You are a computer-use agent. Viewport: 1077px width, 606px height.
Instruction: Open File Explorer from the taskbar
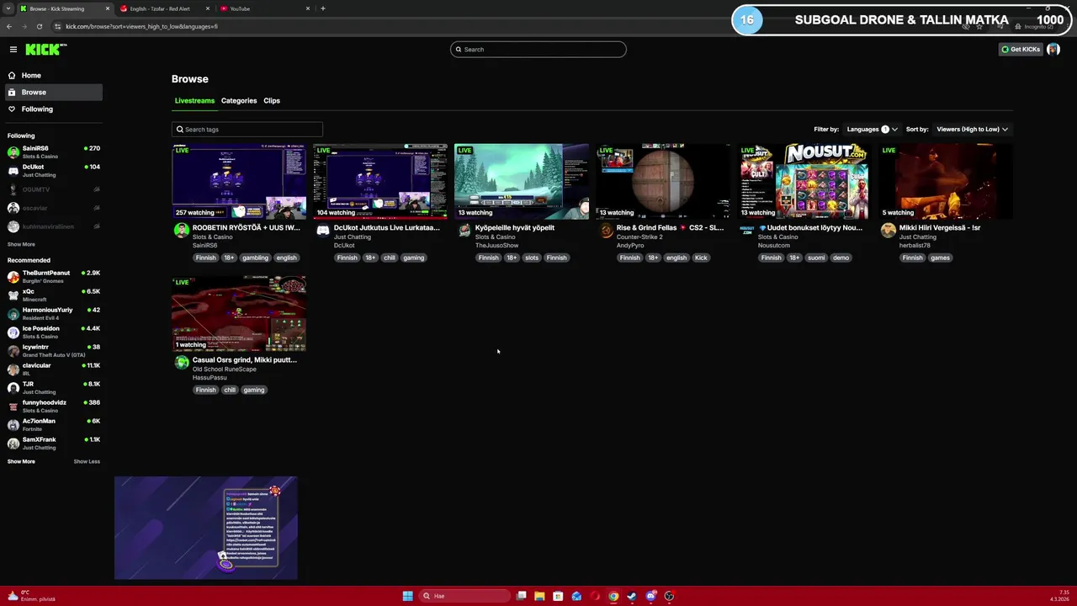(x=539, y=596)
